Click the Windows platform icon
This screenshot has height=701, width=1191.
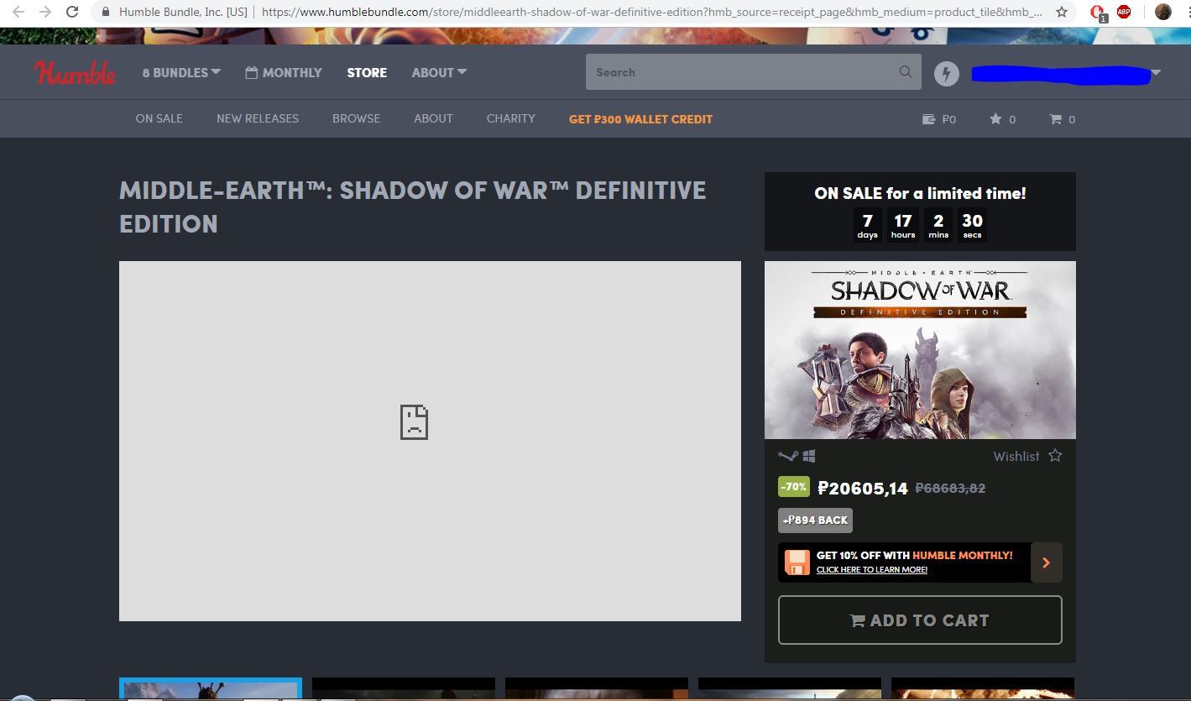point(809,456)
